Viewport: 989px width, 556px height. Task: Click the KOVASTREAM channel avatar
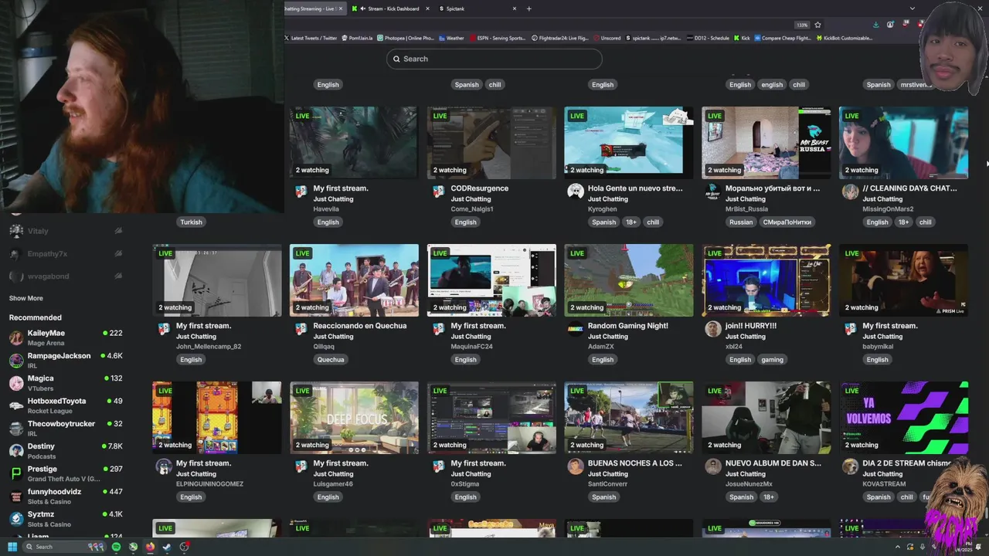(850, 466)
